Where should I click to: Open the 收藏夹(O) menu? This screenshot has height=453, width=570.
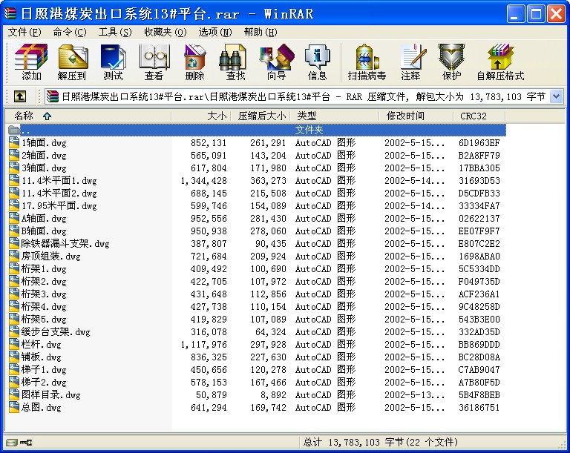click(x=165, y=33)
